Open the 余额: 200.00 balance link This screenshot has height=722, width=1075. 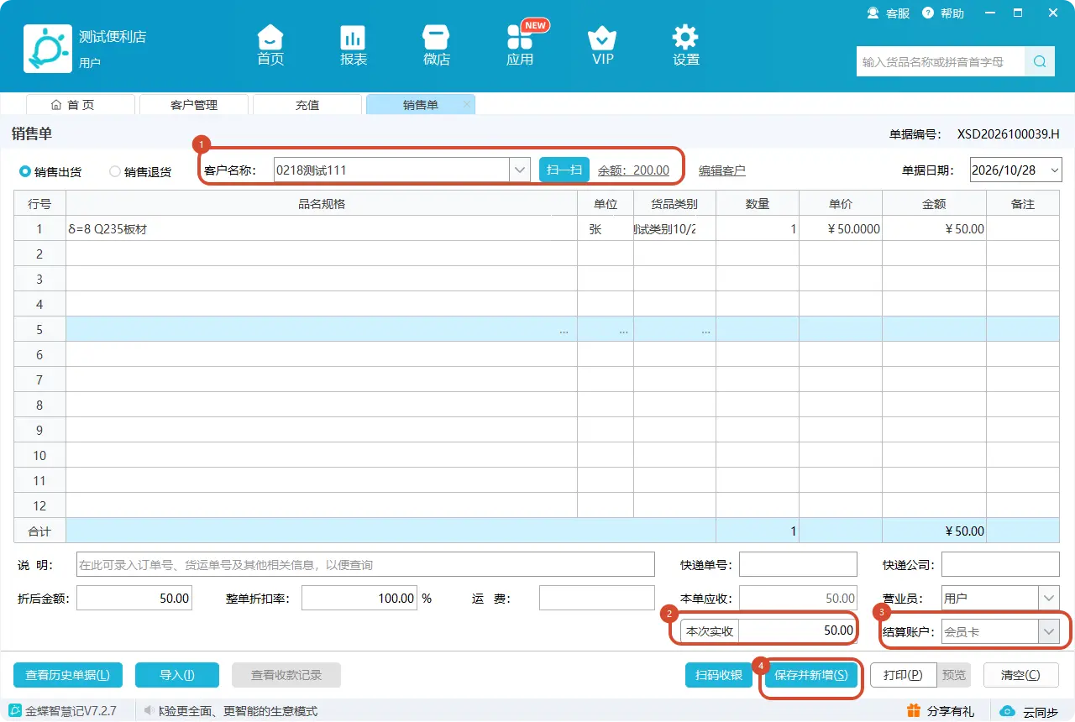click(633, 170)
